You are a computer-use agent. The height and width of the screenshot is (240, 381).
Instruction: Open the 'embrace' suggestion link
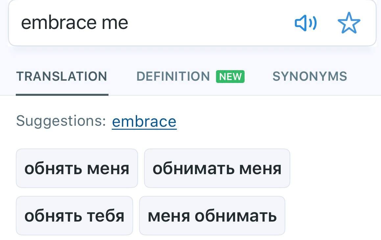pos(144,121)
